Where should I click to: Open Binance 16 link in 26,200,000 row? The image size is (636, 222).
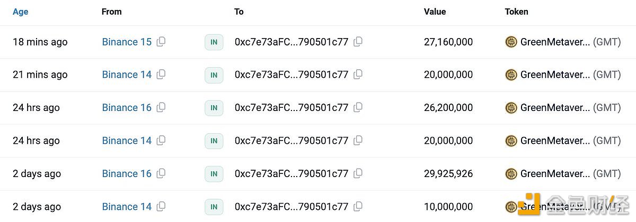tap(127, 108)
